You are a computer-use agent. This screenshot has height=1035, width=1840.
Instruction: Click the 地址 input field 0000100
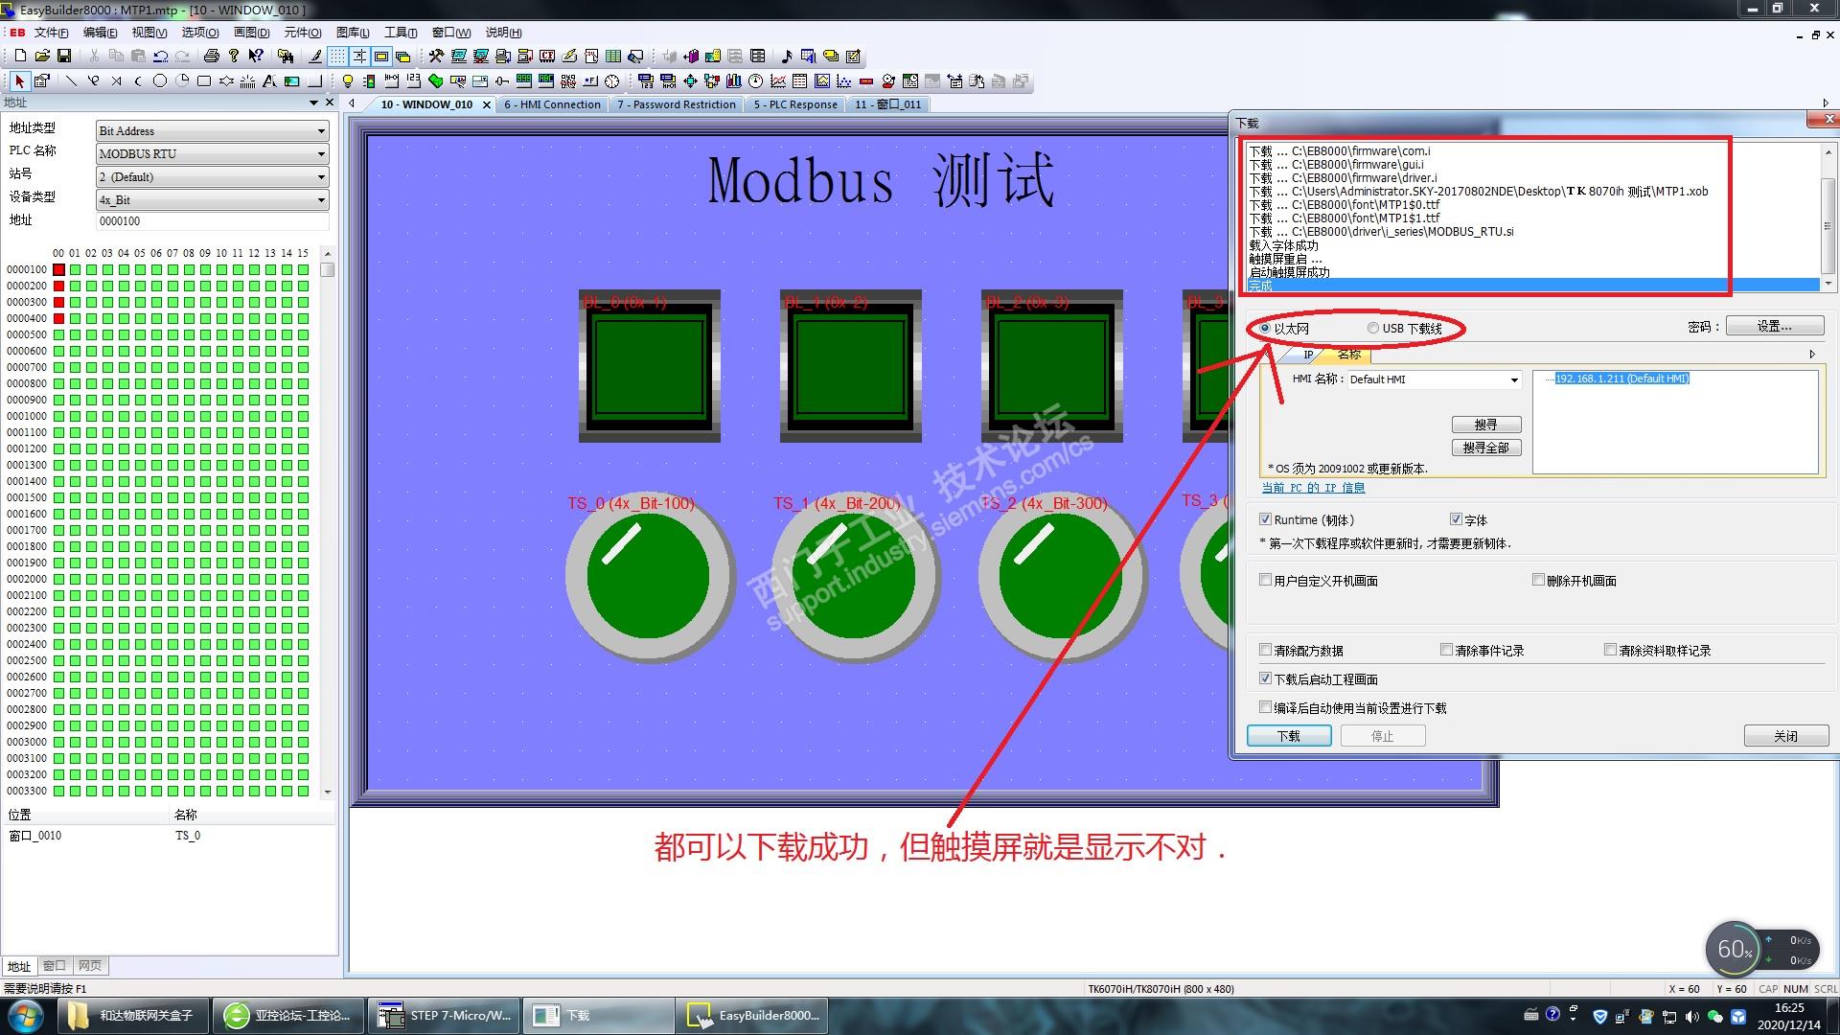coord(211,221)
